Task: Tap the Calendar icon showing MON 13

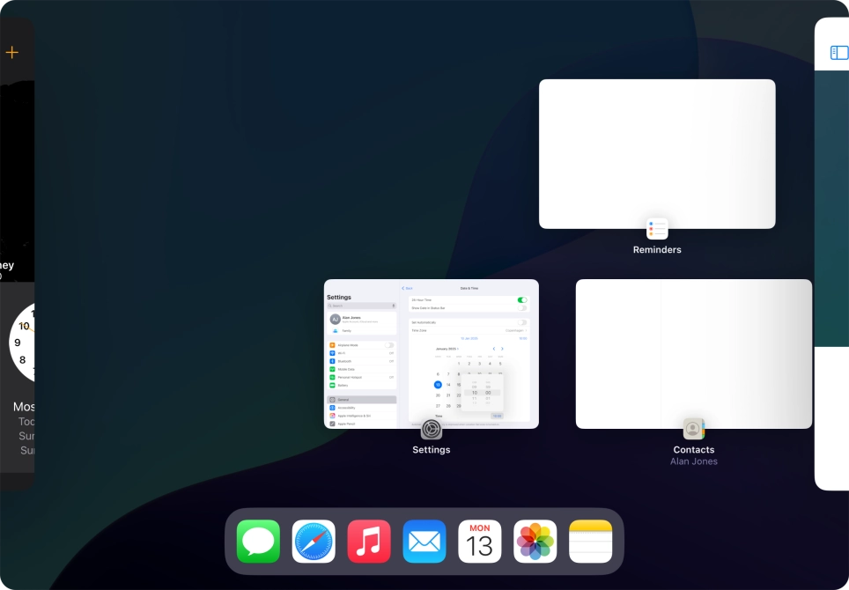Action: tap(480, 541)
